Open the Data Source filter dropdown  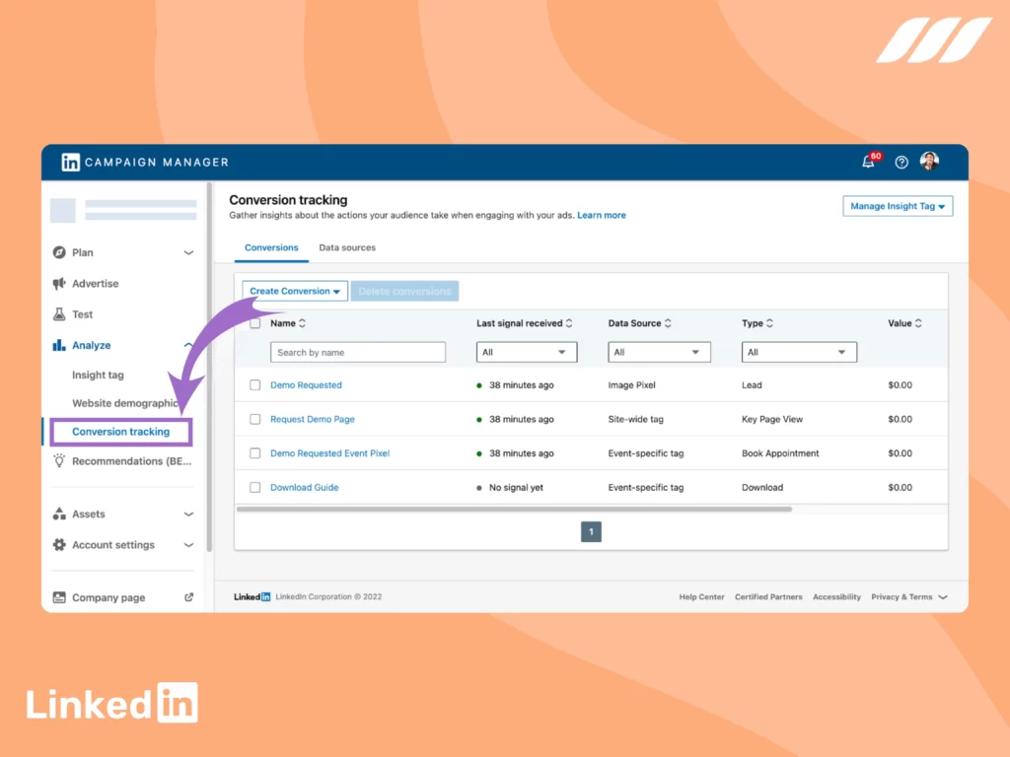tap(659, 352)
